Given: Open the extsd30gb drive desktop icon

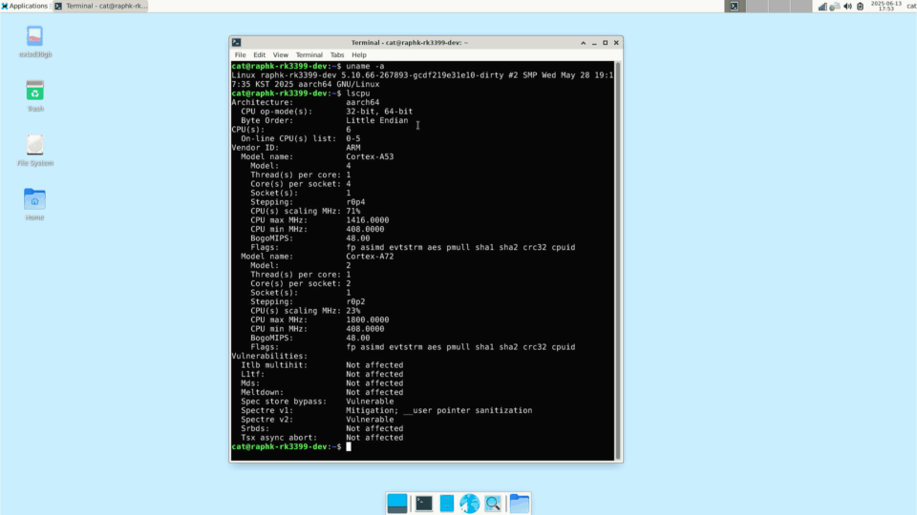Looking at the screenshot, I should click(x=35, y=42).
